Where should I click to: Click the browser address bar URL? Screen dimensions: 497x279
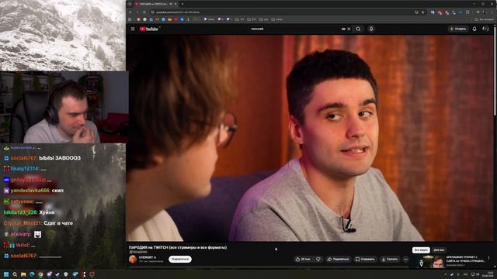(x=178, y=12)
